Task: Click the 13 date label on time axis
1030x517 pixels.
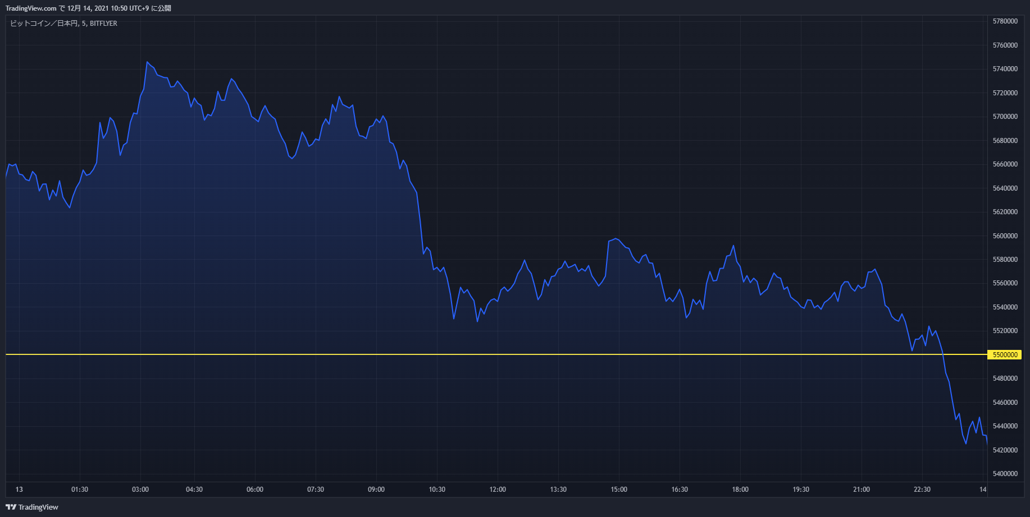Action: [x=19, y=490]
